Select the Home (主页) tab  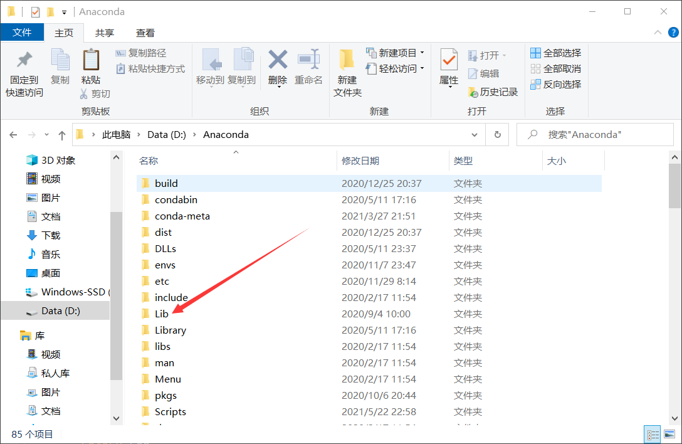(x=63, y=33)
